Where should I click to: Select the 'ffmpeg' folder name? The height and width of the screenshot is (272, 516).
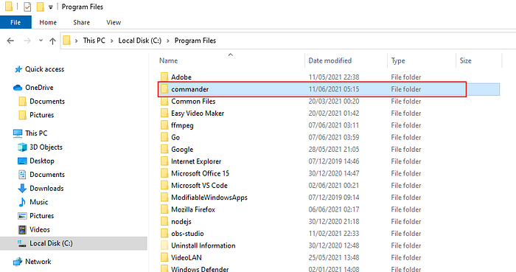182,125
